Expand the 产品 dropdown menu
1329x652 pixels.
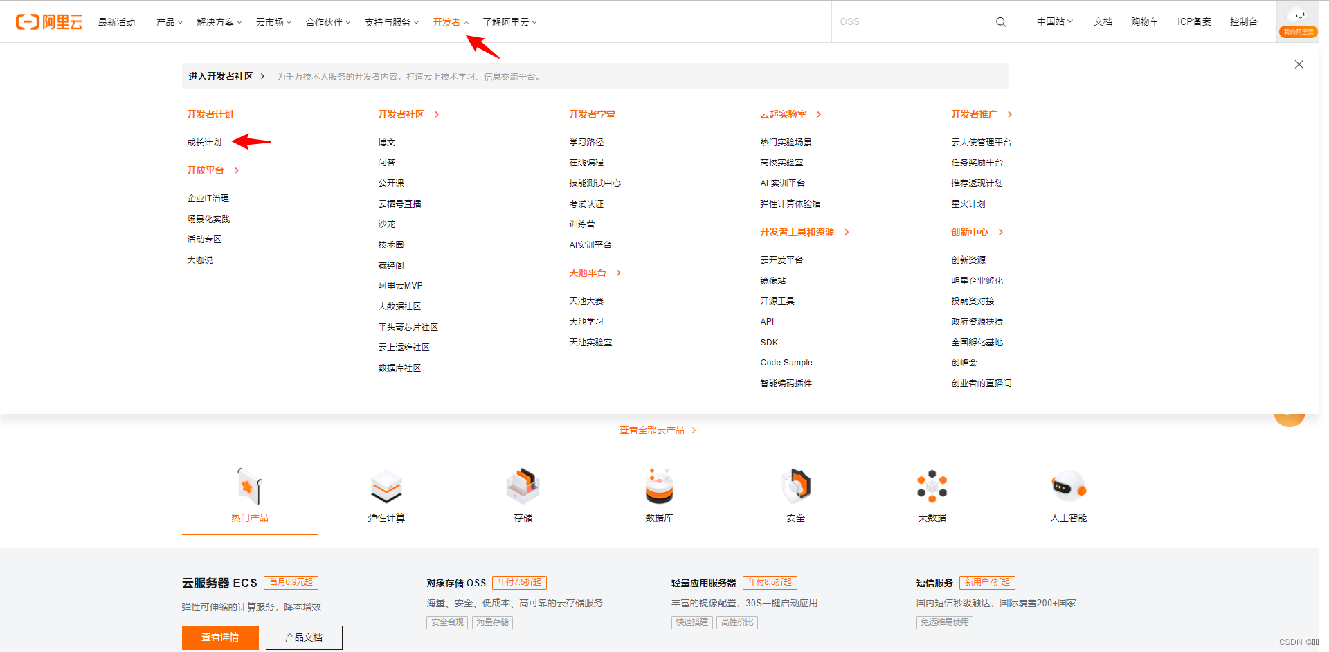point(170,22)
